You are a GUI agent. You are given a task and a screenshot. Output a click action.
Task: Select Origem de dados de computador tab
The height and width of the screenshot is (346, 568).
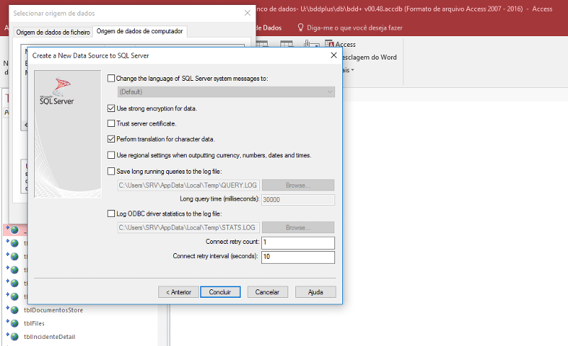140,31
